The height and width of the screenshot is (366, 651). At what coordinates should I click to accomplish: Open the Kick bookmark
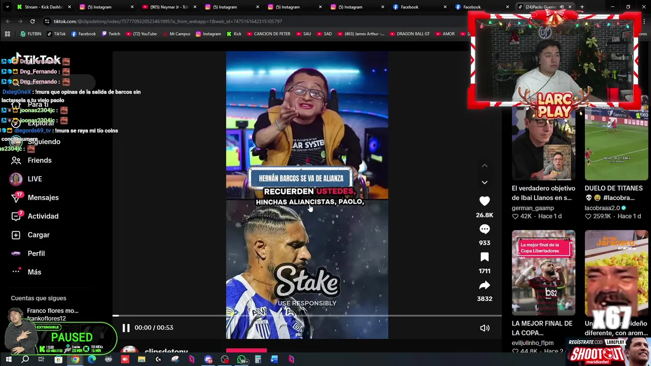point(233,34)
